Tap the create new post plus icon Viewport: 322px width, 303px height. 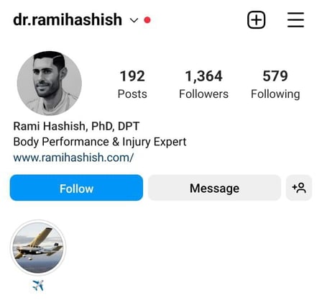point(256,19)
